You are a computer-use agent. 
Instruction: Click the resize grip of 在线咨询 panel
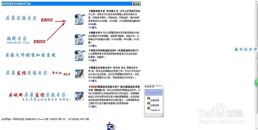(x=162, y=116)
